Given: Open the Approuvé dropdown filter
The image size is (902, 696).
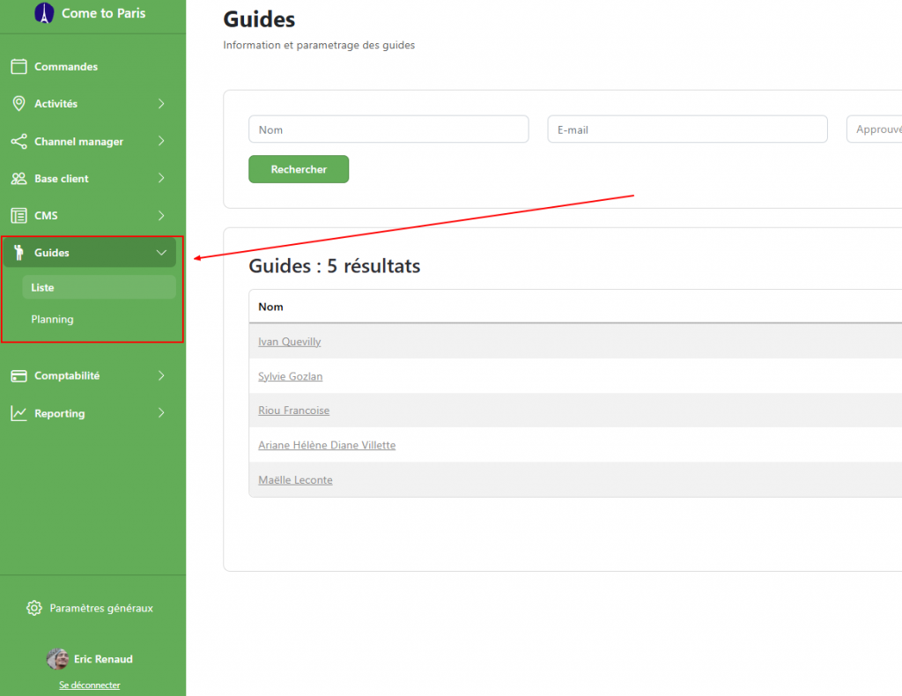Looking at the screenshot, I should coord(874,130).
